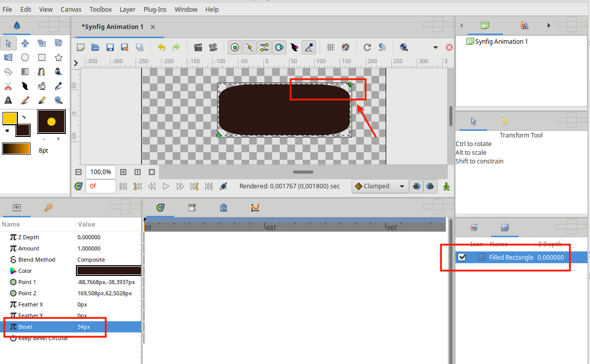Expand the zoom tools dropdown arrow
Viewport: 590px width, 364px height.
(x=436, y=47)
